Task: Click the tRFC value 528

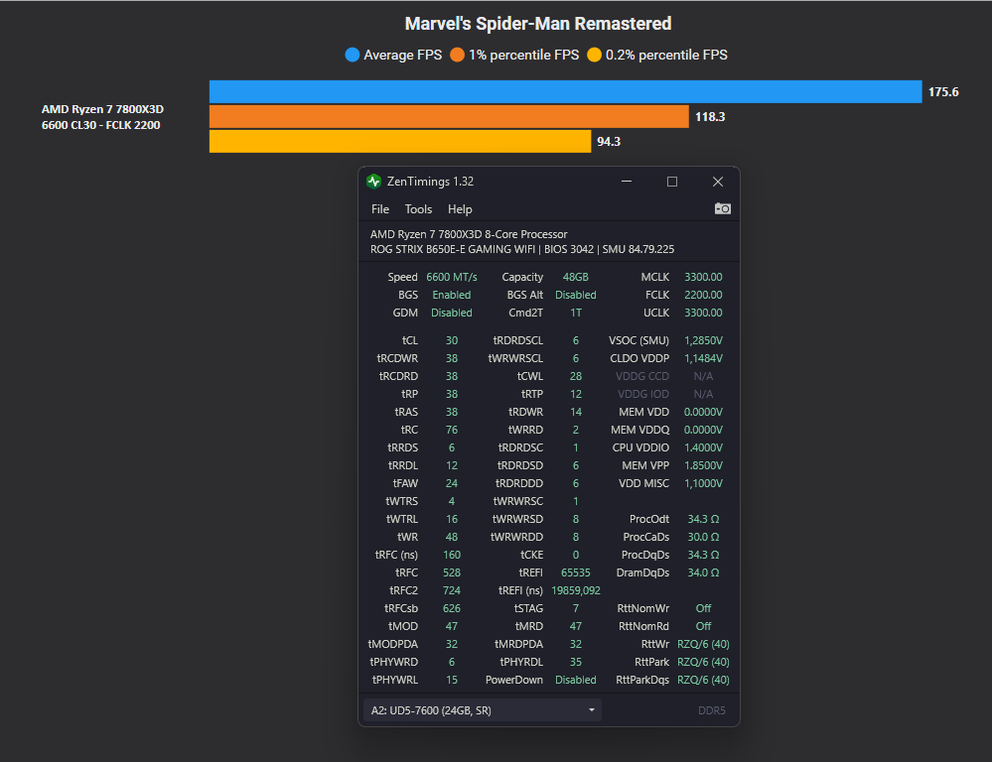Action: point(452,572)
